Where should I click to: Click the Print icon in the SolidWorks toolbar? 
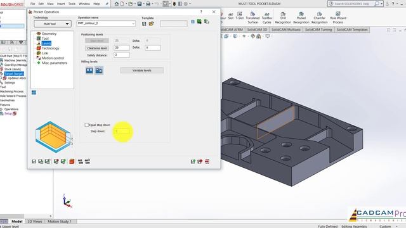point(148,4)
